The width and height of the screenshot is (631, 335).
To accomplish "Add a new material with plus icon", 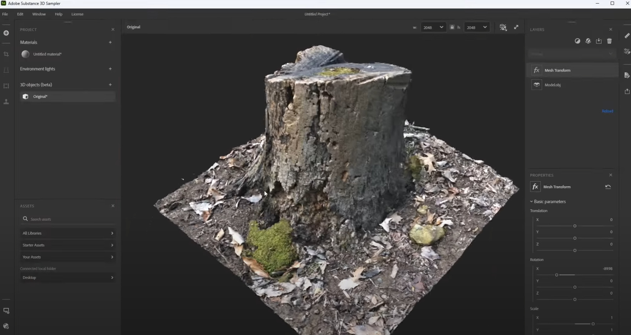I will pos(110,42).
